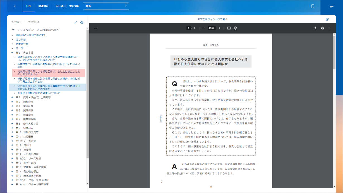Image resolution: width=343 pixels, height=193 pixels.
Task: Expand 第14 その他の費用 section
Action: point(12,154)
